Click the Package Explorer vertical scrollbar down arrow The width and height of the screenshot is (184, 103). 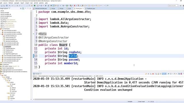pyautogui.click(x=31, y=99)
